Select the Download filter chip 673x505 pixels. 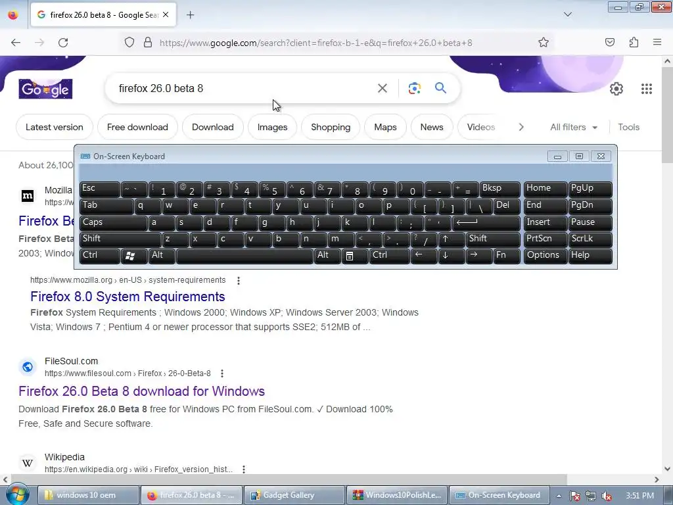(212, 127)
